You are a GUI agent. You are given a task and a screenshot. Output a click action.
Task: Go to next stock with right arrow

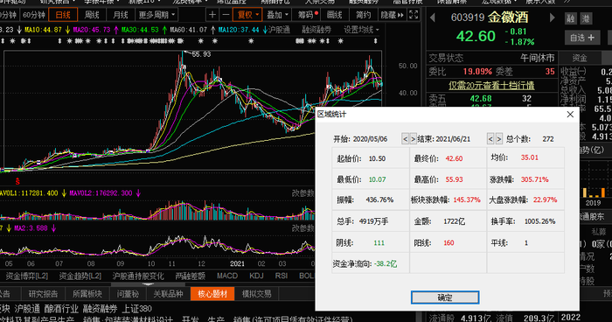(x=553, y=17)
